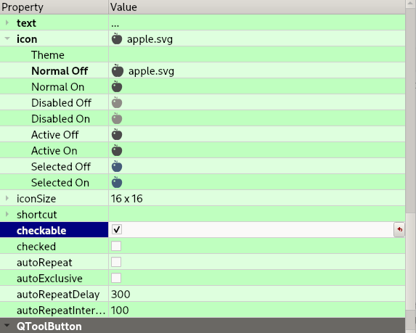Select the grayed apple icon for Disabled Off

(117, 102)
